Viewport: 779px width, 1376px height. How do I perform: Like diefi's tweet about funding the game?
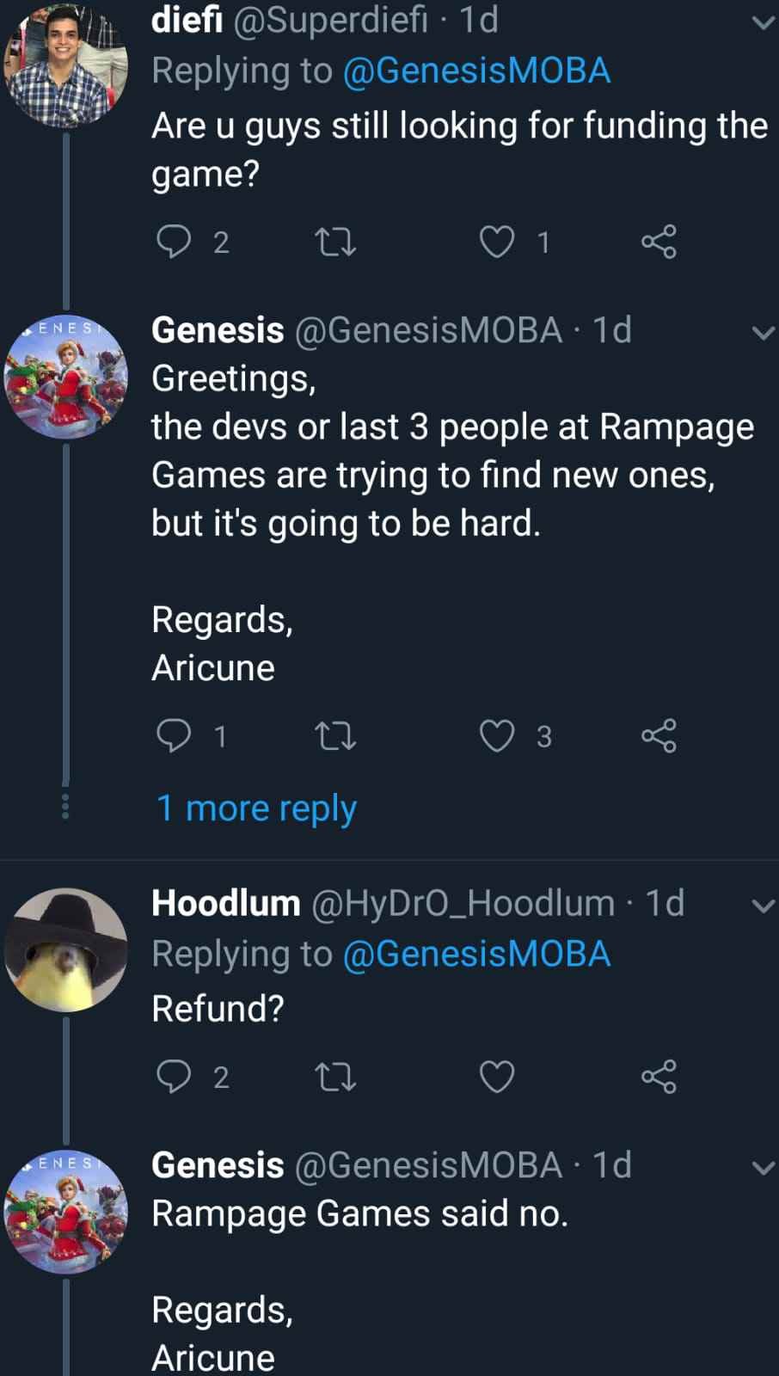tap(497, 242)
